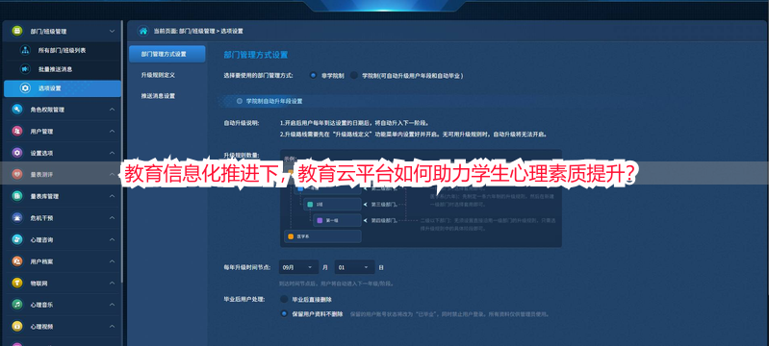The image size is (769, 346).
Task: Choose 保留用户资料不删除 radio option
Action: click(x=284, y=313)
